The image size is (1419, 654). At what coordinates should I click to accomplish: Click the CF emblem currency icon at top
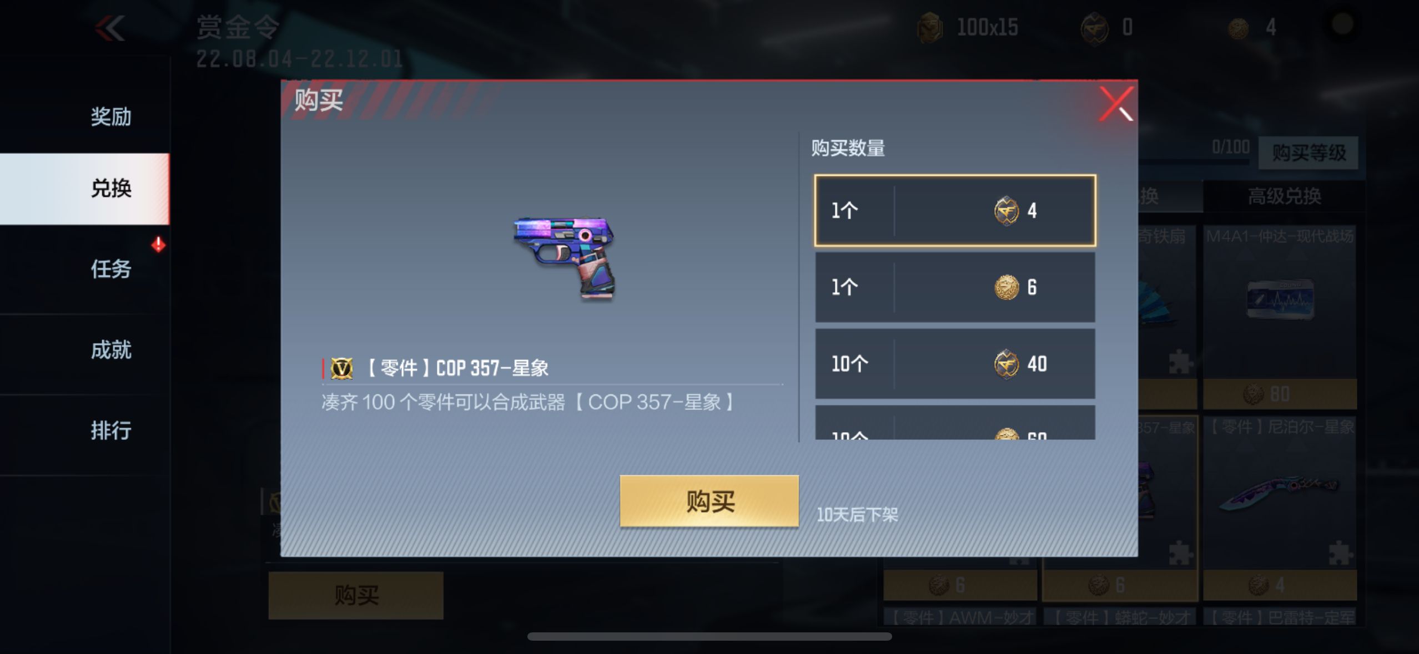pyautogui.click(x=1094, y=28)
